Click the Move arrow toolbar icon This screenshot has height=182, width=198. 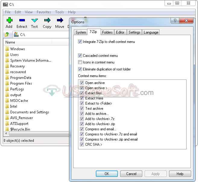(x=60, y=20)
